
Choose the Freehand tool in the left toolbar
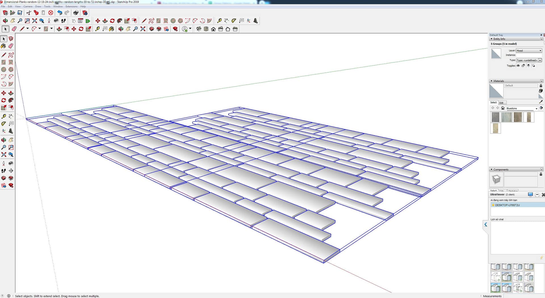point(11,55)
